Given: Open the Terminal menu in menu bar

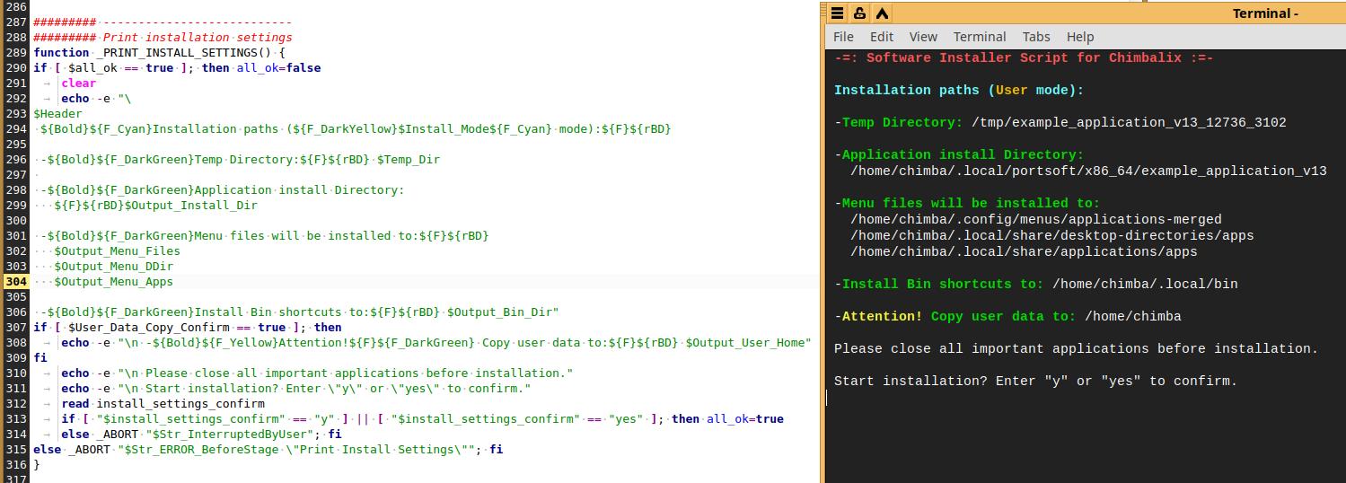Looking at the screenshot, I should point(980,37).
